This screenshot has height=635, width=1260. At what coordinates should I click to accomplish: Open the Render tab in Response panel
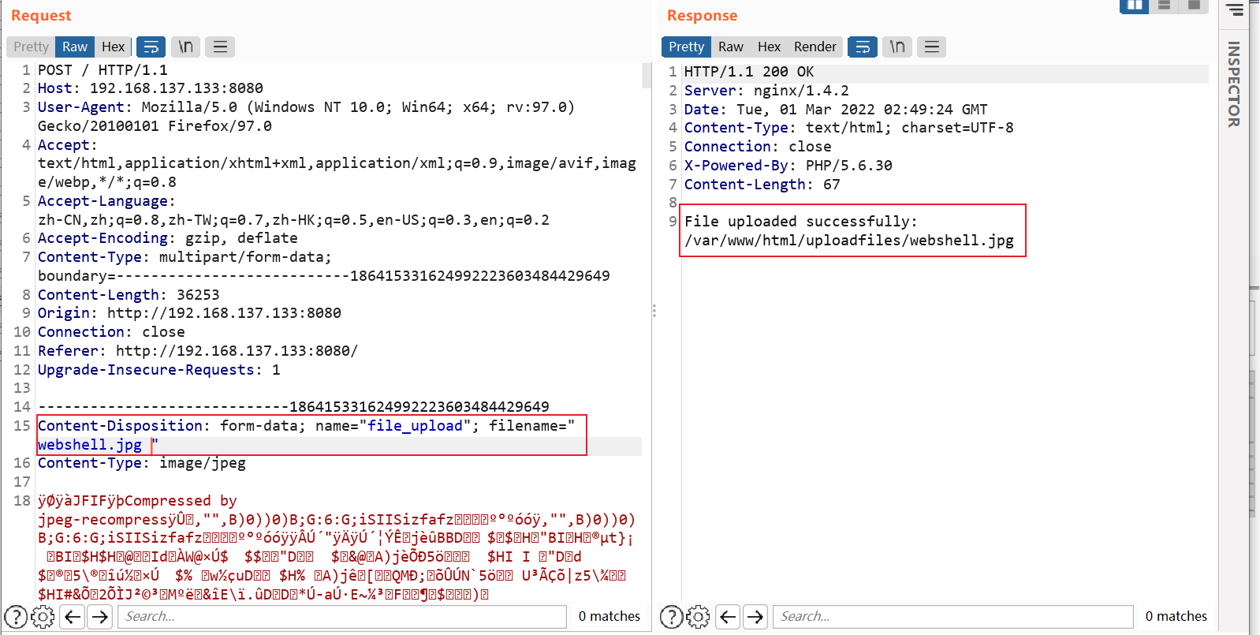815,47
